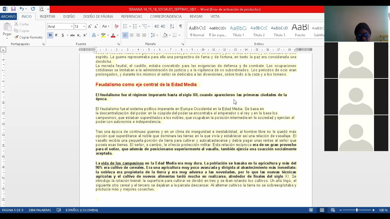Switch to the REVISAR tab

pyautogui.click(x=196, y=16)
